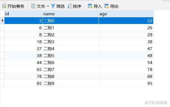Select the id cell with value 8
This screenshot has height=107, width=170.
24,35
